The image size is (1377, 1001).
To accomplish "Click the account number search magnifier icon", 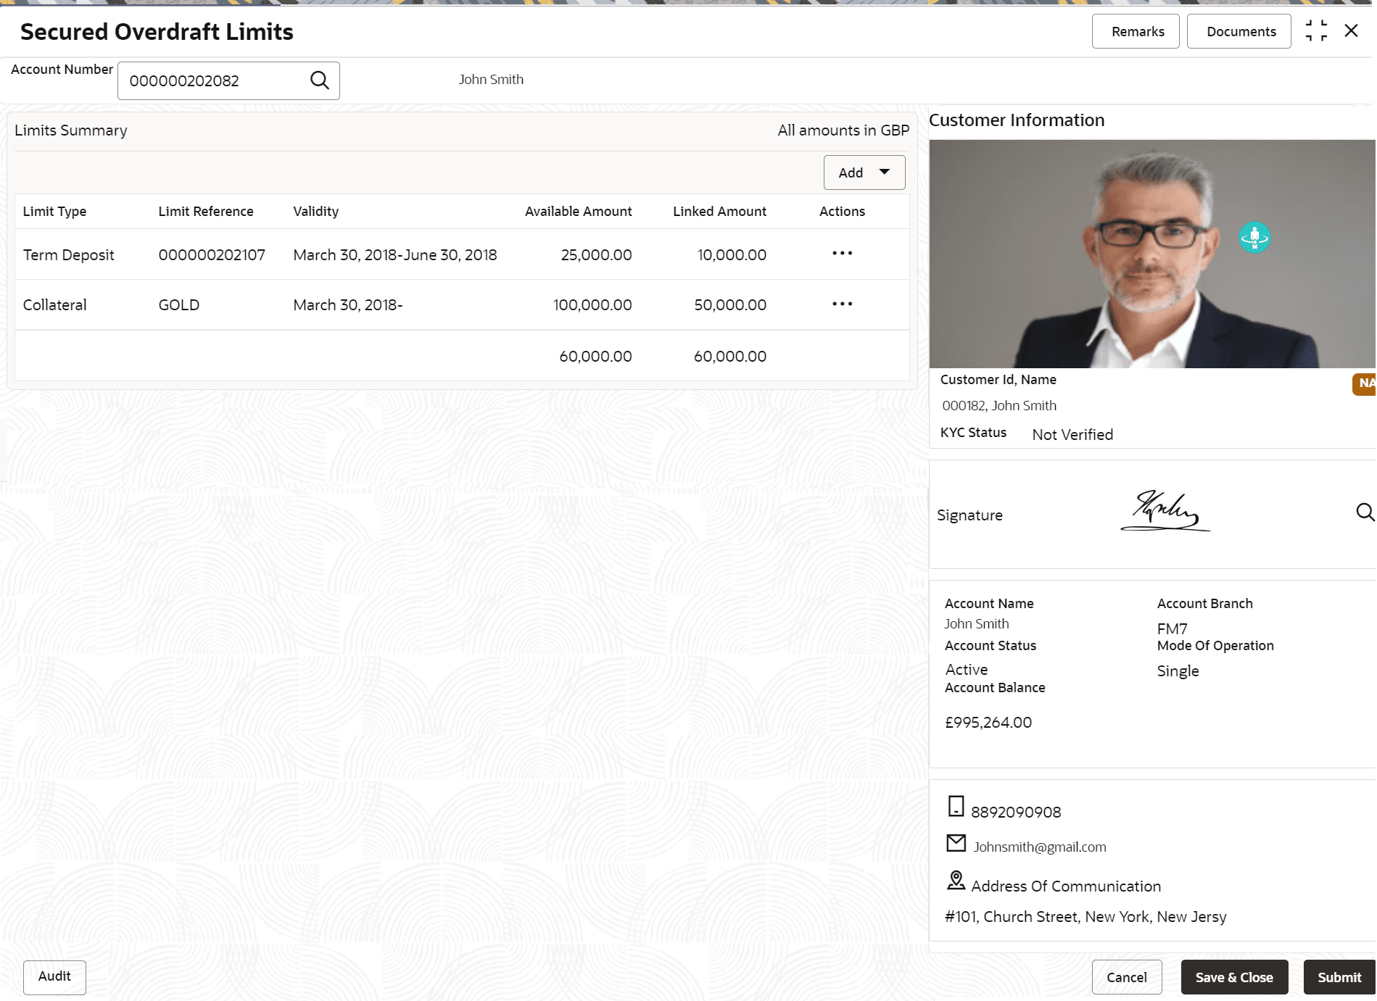I will click(320, 80).
